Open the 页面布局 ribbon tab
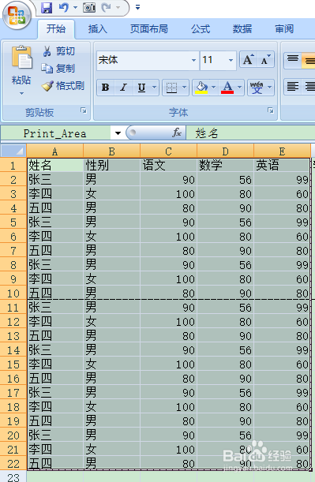The width and height of the screenshot is (315, 482). [149, 29]
